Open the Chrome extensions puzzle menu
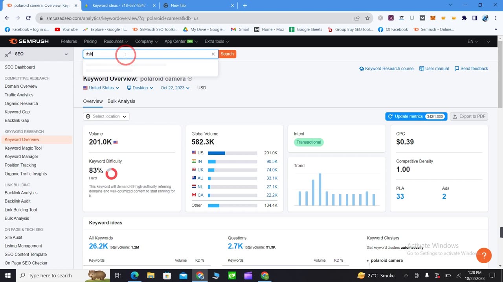 (464, 18)
